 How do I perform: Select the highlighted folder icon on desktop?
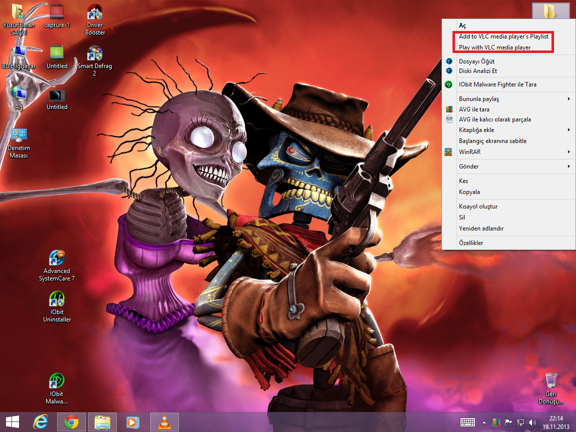pos(550,10)
